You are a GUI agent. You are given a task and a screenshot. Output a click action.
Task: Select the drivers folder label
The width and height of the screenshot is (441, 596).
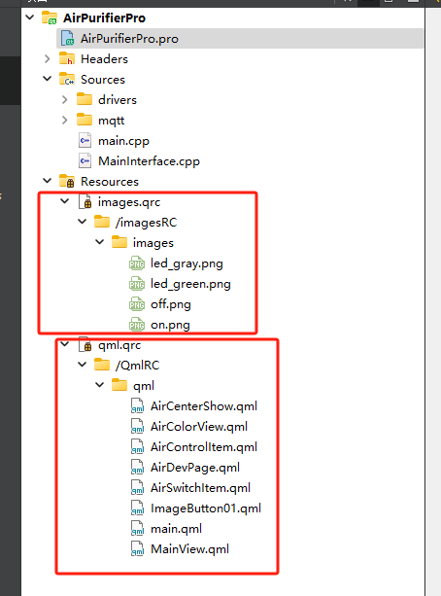pos(117,100)
